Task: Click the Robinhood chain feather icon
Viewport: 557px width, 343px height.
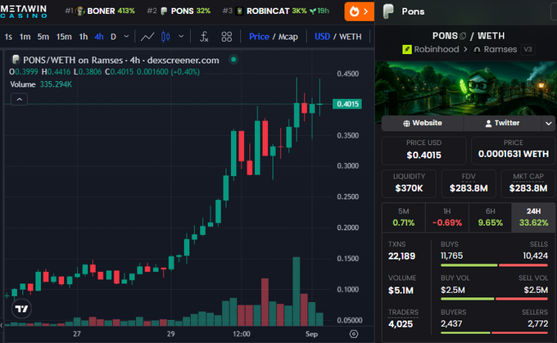Action: (407, 49)
